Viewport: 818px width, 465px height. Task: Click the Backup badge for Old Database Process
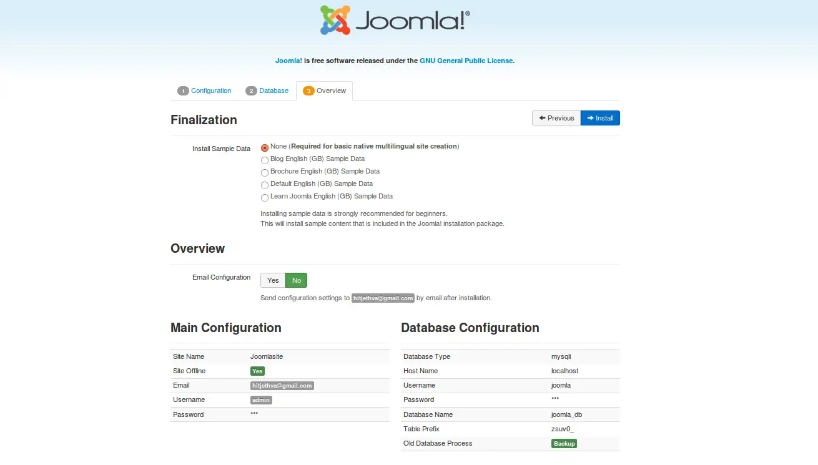(x=564, y=444)
